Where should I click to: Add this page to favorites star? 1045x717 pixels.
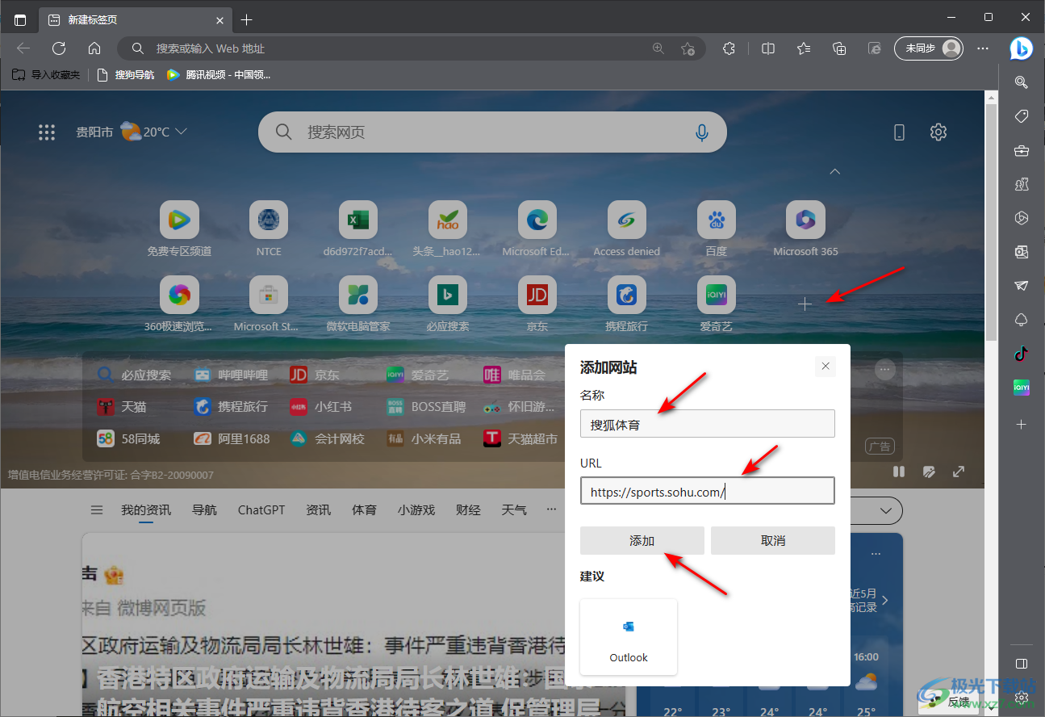pos(688,48)
